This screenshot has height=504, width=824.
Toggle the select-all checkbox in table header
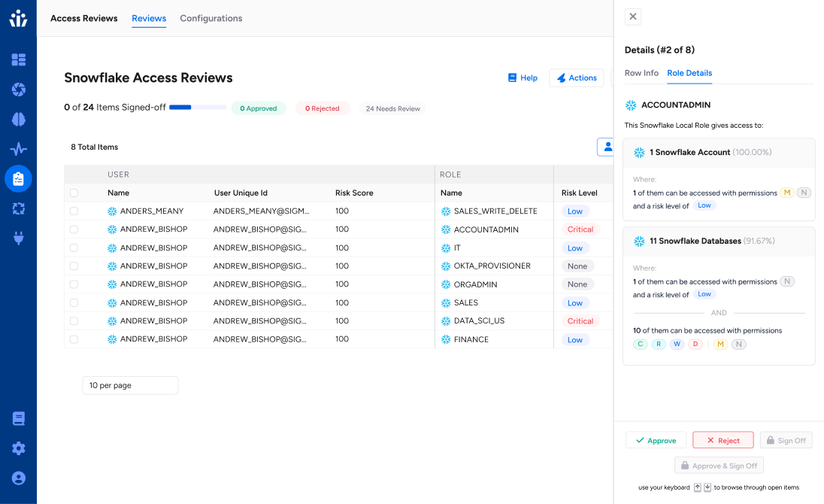point(74,193)
